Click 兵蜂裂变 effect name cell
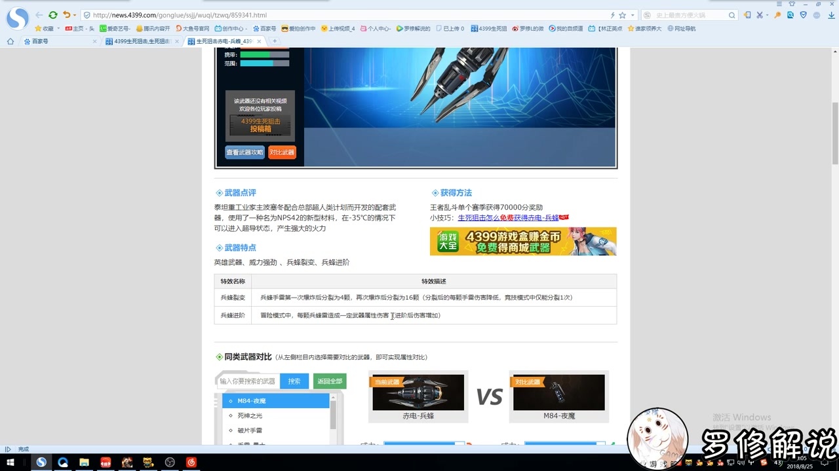Image resolution: width=839 pixels, height=471 pixels. [233, 298]
